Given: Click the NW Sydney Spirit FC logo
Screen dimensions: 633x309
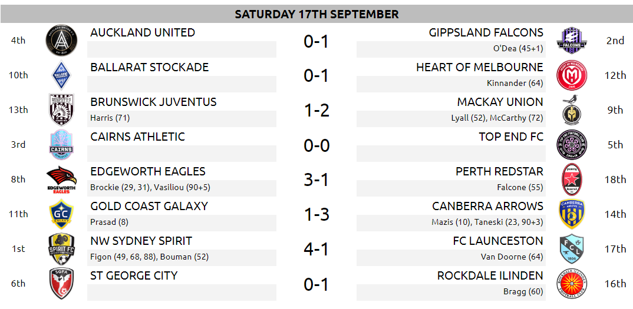Looking at the screenshot, I should click(x=61, y=249).
